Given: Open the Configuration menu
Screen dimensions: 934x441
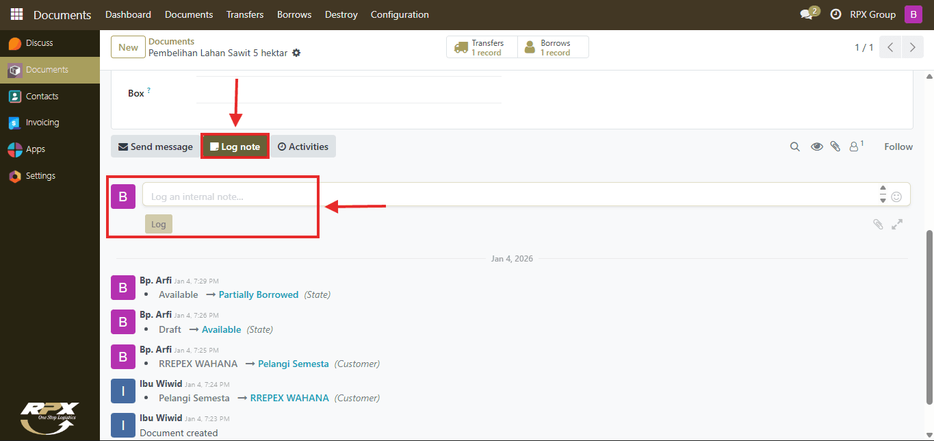Looking at the screenshot, I should [x=400, y=14].
